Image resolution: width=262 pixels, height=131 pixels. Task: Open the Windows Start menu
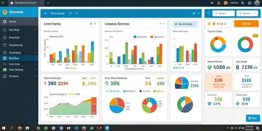pos(3,128)
